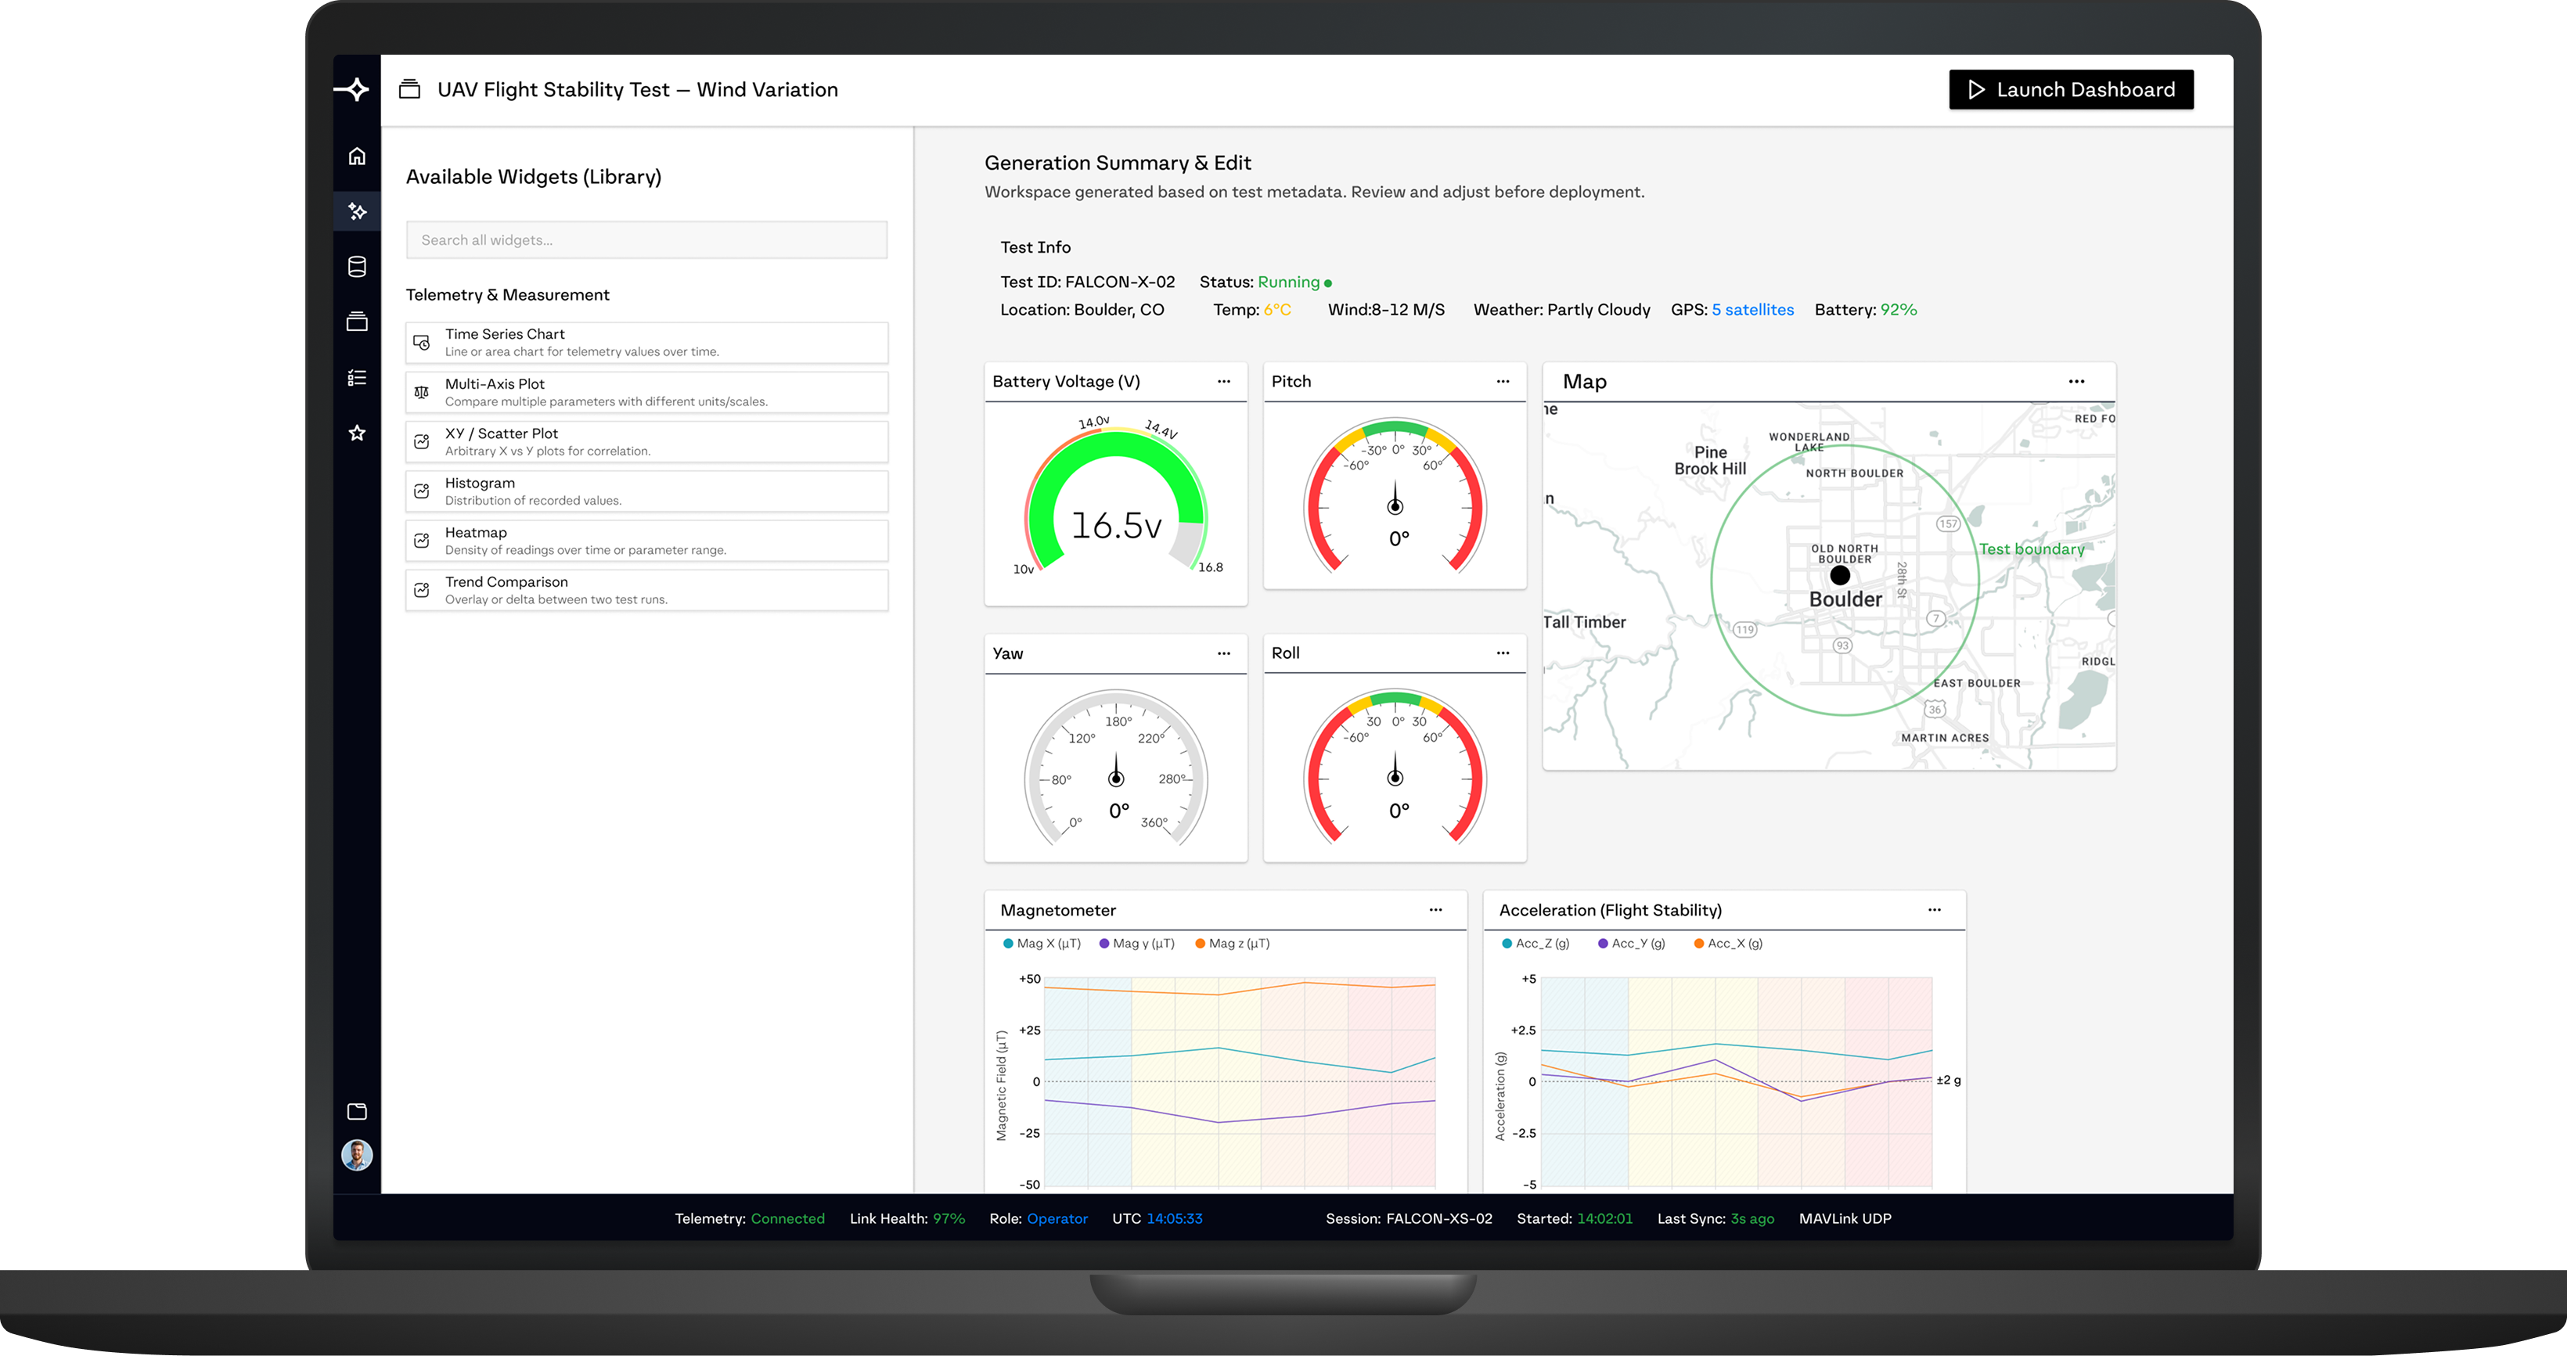Click the black Boulder location marker
2567x1356 pixels.
(1841, 575)
